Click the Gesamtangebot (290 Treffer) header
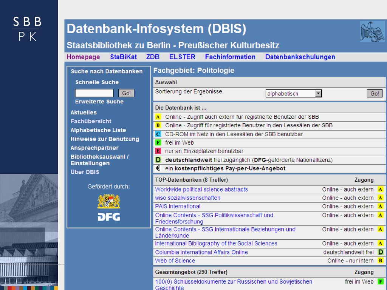 tap(191, 272)
